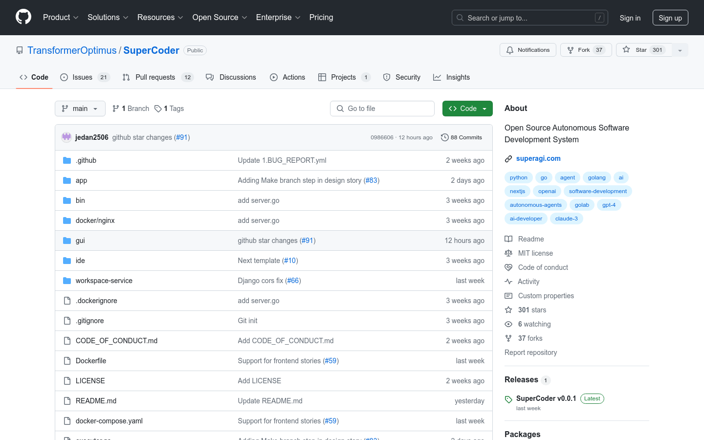This screenshot has height=440, width=704.
Task: View the 6 watching eye icon
Action: (508, 324)
